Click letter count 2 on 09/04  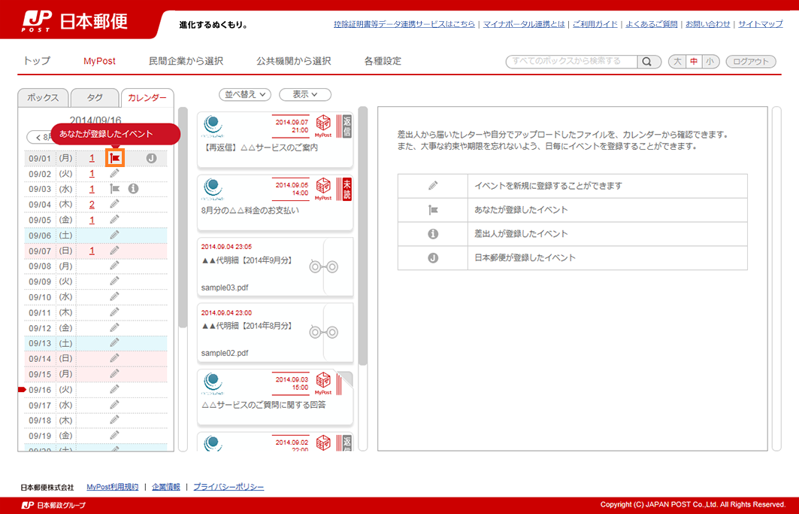[x=92, y=204]
